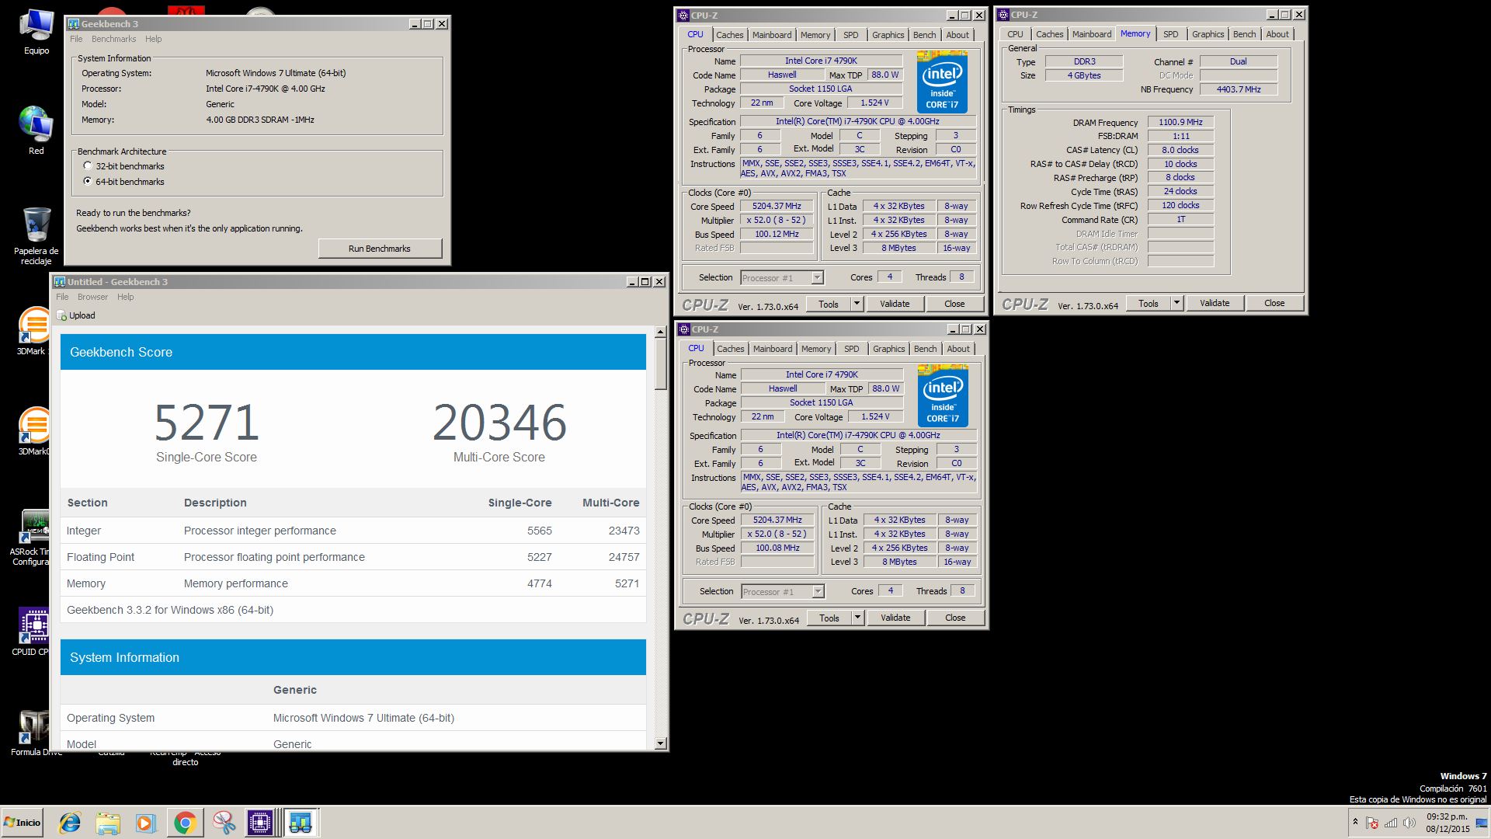1491x839 pixels.
Task: Open File menu in Geekbench 3 main window
Action: pos(76,39)
